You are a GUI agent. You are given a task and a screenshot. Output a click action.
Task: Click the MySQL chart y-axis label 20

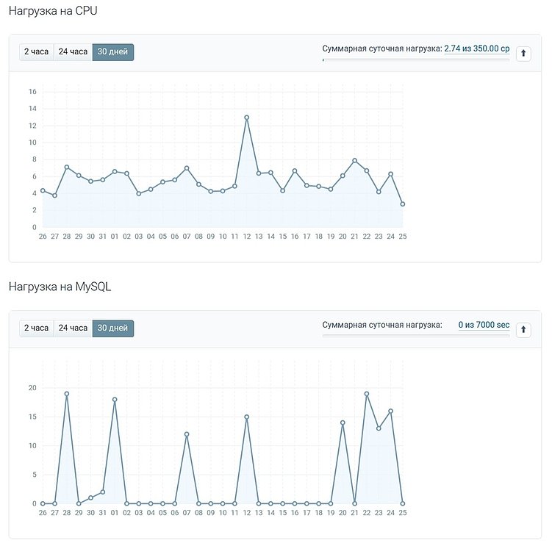(32, 388)
